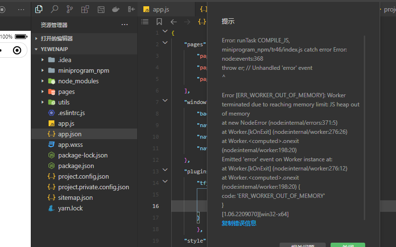Toggle the bookmark icon in editor toolbar
This screenshot has width=396, height=247.
click(x=159, y=22)
